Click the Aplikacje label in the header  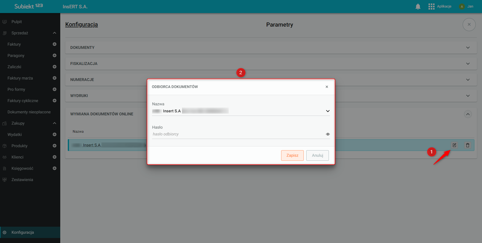pyautogui.click(x=444, y=7)
